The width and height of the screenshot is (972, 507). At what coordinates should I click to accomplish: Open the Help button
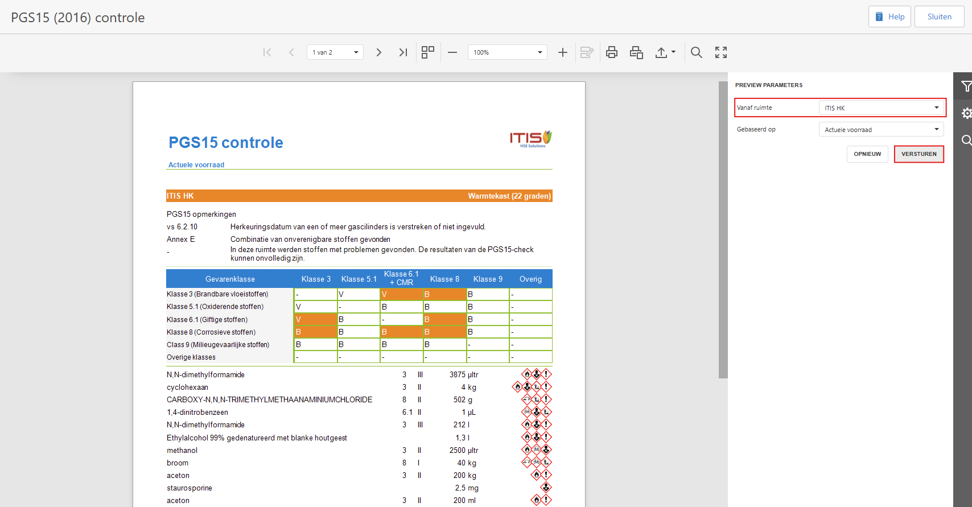[x=890, y=17]
